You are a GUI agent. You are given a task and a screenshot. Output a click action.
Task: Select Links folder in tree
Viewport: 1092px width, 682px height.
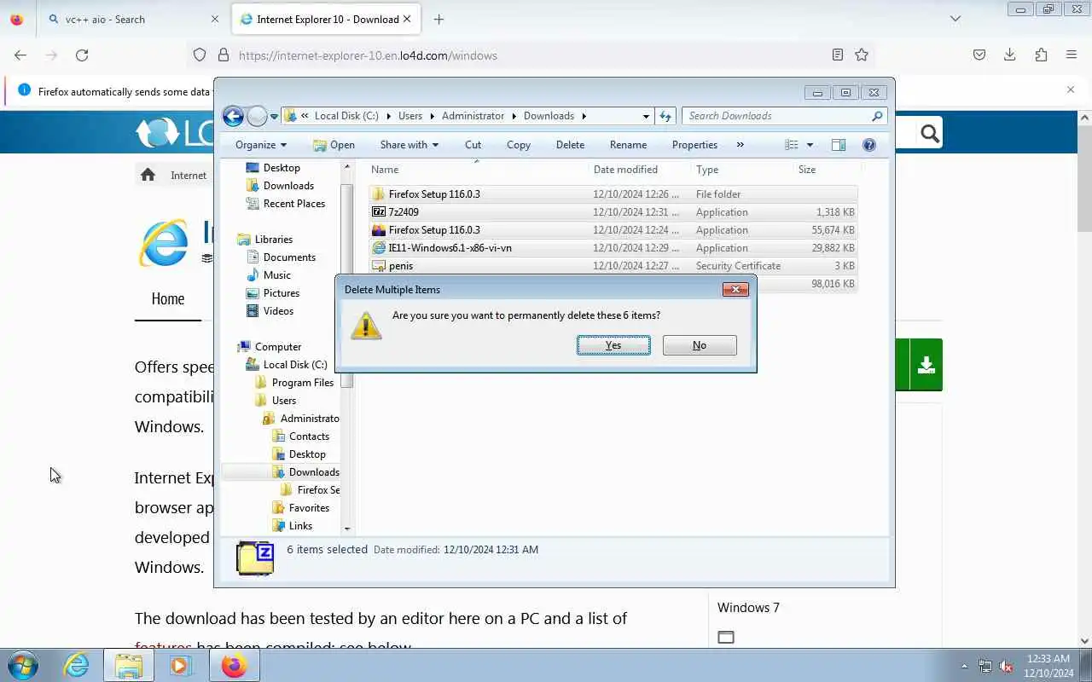click(300, 526)
